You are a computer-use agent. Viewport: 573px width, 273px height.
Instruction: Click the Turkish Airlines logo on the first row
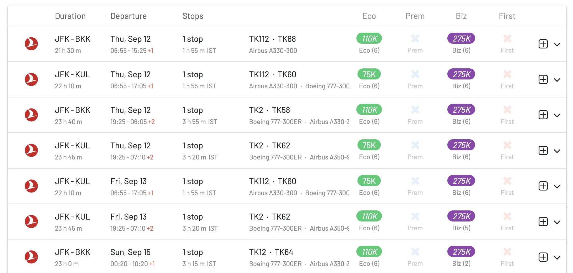(31, 44)
